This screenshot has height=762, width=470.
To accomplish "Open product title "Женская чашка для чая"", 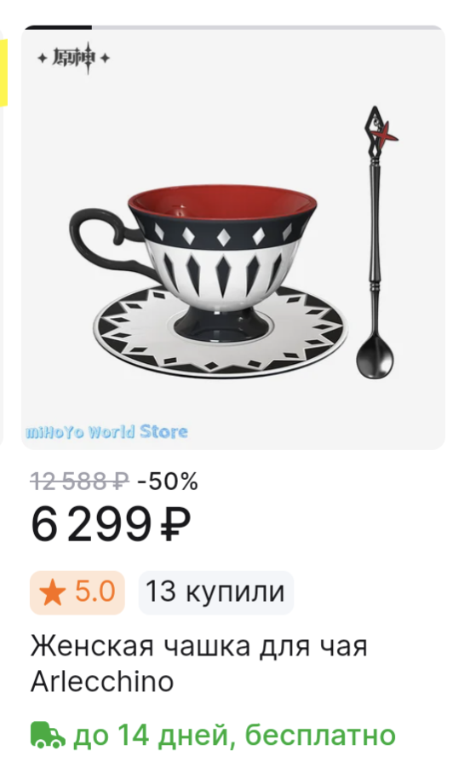I will pos(199,647).
